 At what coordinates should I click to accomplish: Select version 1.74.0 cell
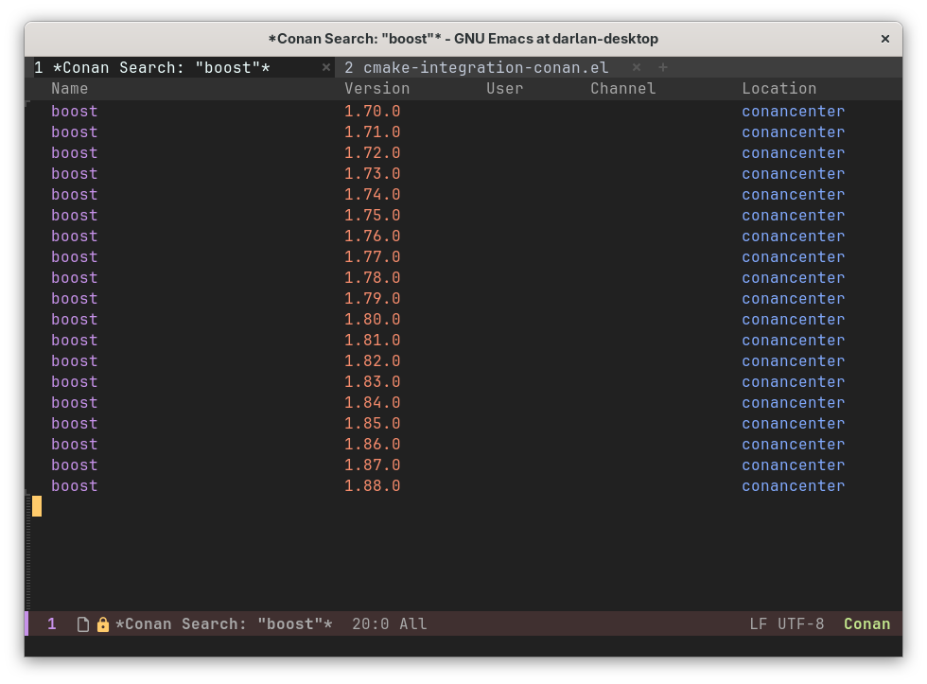(x=373, y=195)
